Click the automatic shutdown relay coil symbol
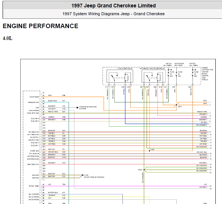This screenshot has height=204, width=222. [159, 78]
